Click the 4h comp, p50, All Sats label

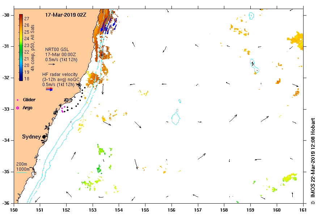[33, 48]
